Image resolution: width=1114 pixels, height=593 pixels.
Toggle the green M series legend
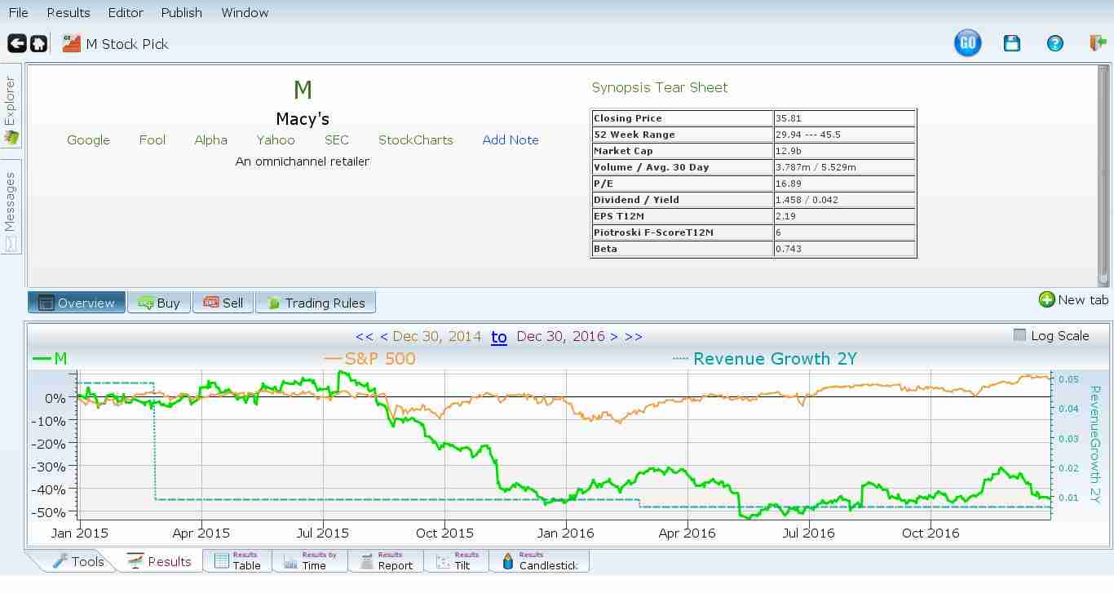(x=50, y=358)
